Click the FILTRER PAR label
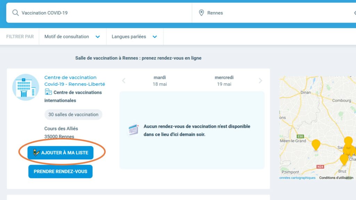Image resolution: width=356 pixels, height=200 pixels. point(20,36)
